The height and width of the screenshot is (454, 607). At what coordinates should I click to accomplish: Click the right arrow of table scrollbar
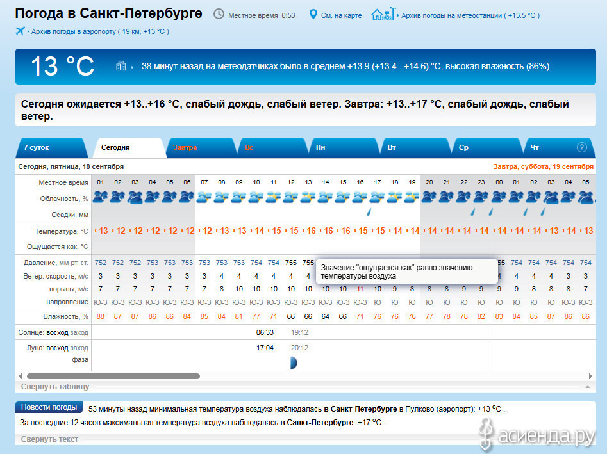pyautogui.click(x=590, y=376)
